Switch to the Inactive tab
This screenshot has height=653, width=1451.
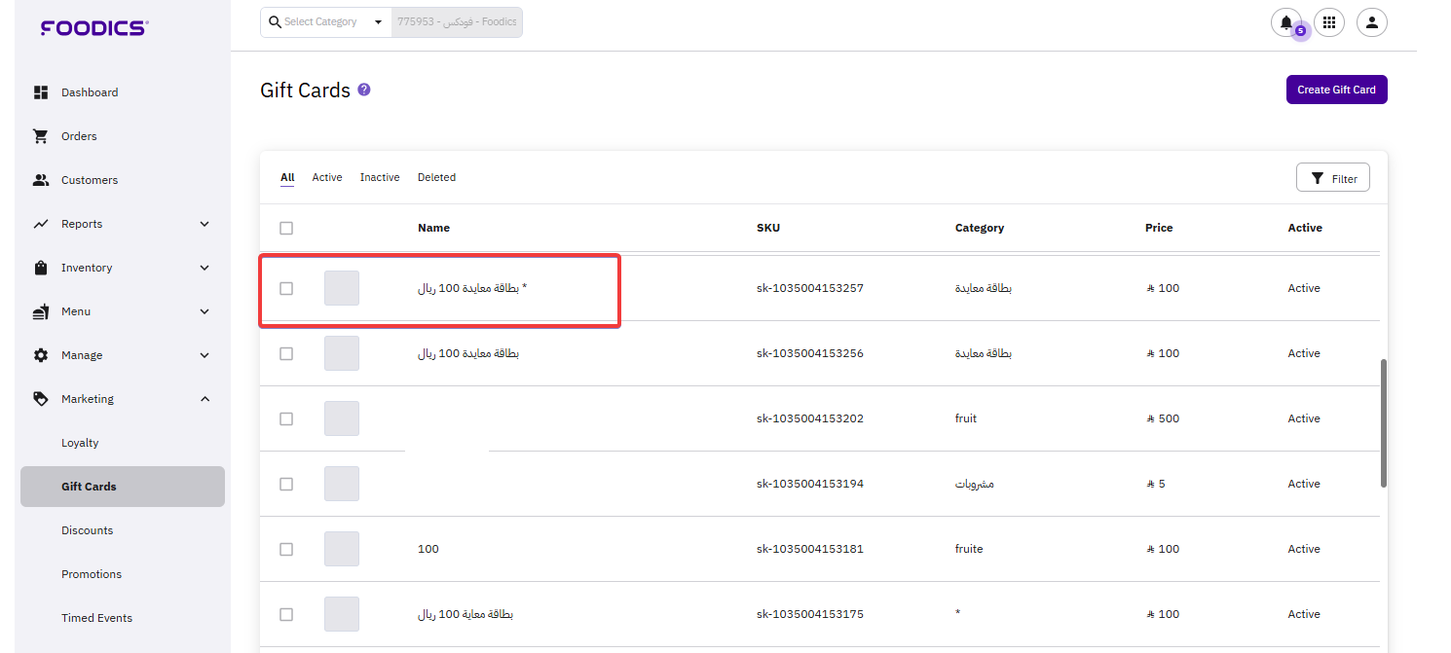click(380, 177)
